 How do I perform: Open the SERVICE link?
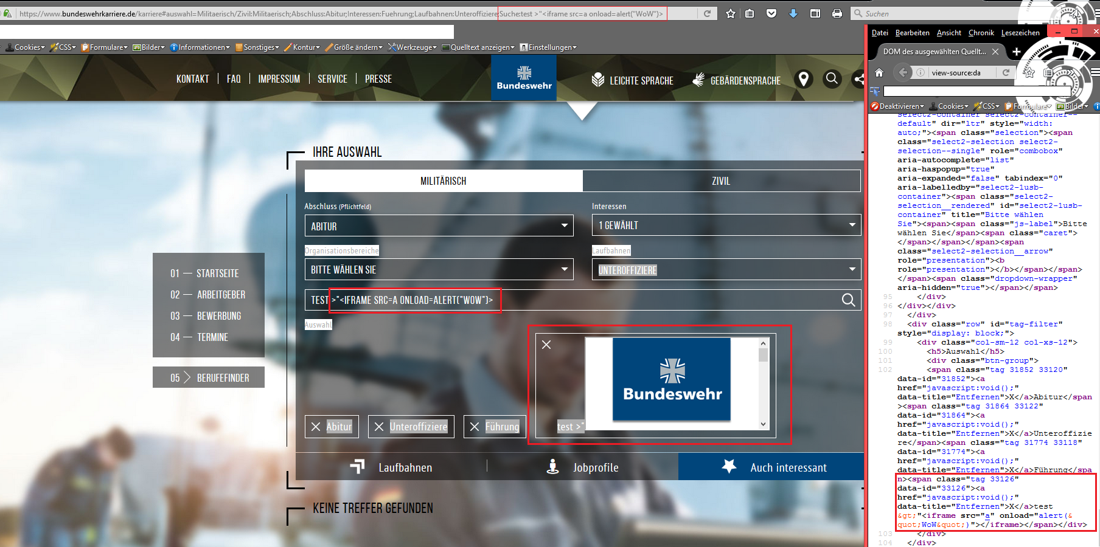tap(332, 79)
